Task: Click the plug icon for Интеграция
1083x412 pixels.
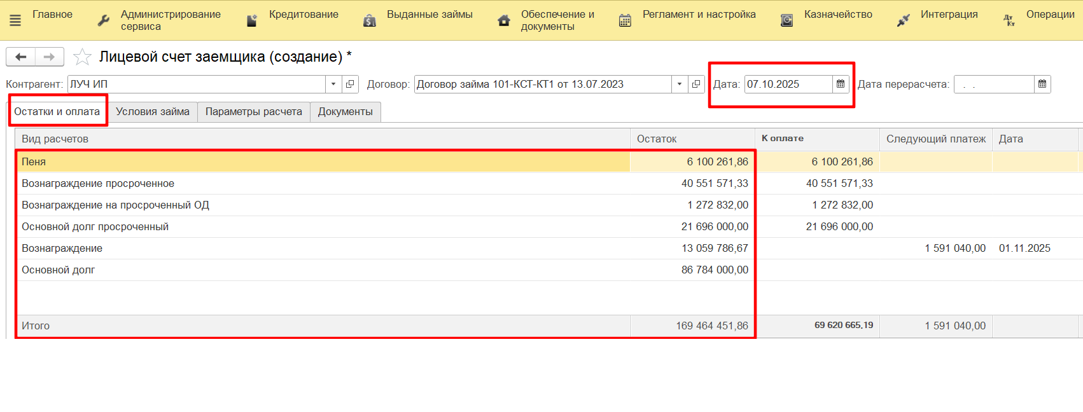Action: pyautogui.click(x=904, y=20)
